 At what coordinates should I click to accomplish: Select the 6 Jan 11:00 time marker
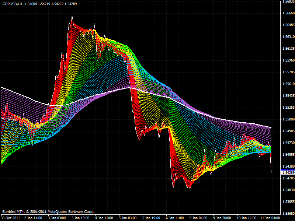[175, 217]
